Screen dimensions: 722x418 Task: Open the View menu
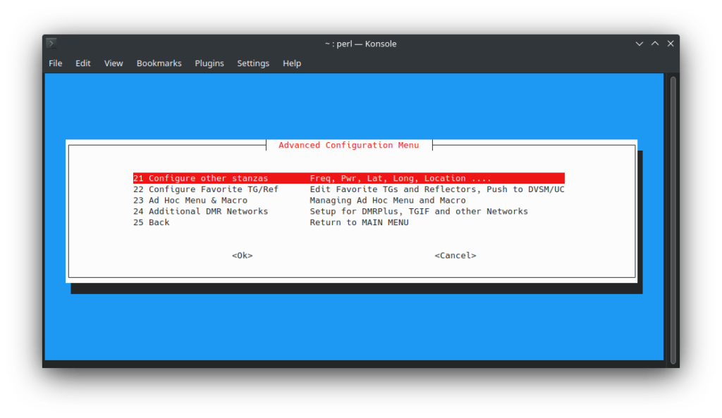(114, 63)
